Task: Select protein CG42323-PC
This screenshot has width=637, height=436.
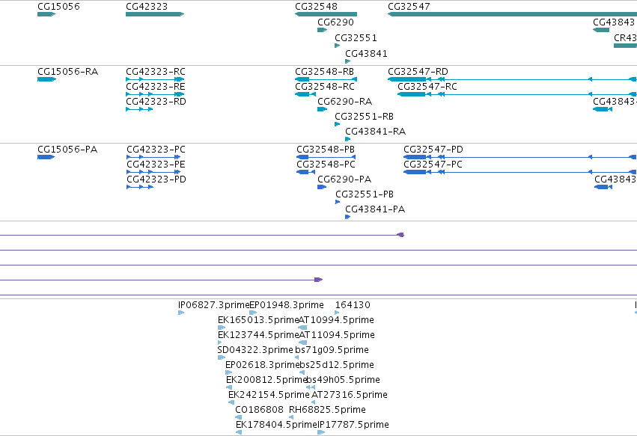Action: pyautogui.click(x=153, y=157)
